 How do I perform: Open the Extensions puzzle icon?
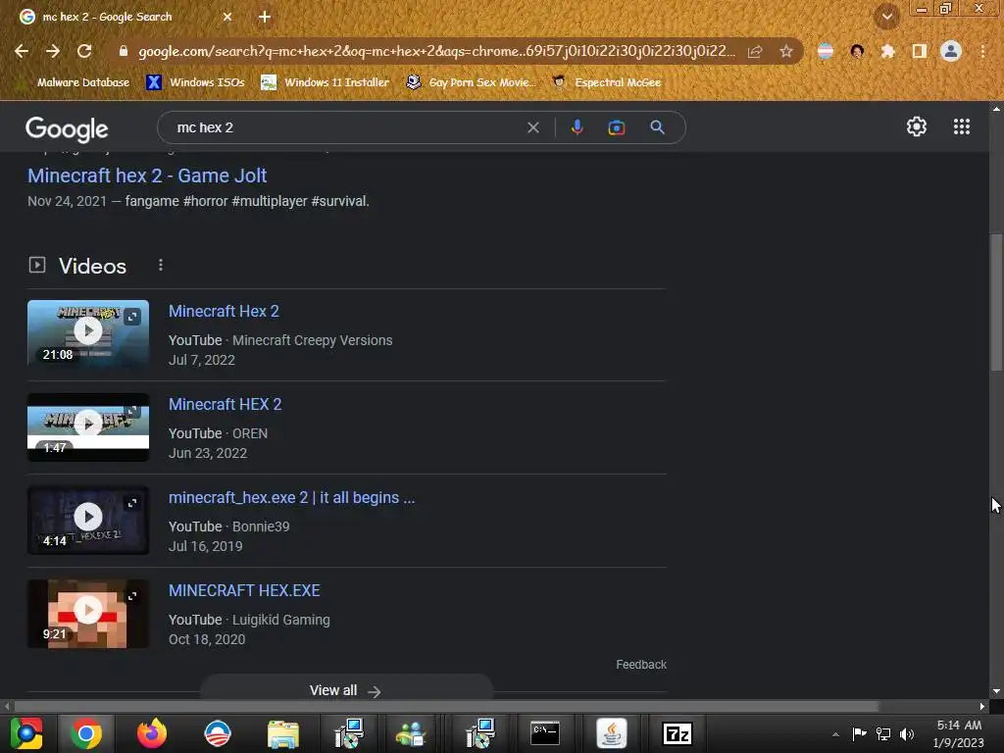[887, 51]
